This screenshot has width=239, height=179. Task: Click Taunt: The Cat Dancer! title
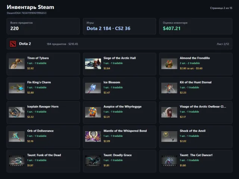[196, 155]
